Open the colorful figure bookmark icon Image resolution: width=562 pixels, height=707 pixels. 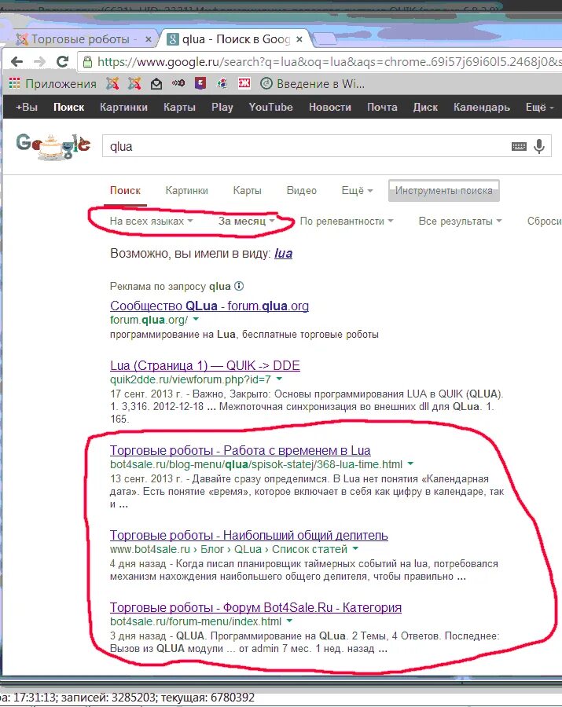point(222,83)
